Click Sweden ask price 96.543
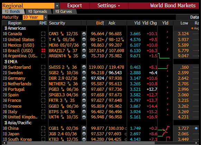The height and width of the screenshot is (145, 201). pyautogui.click(x=115, y=73)
